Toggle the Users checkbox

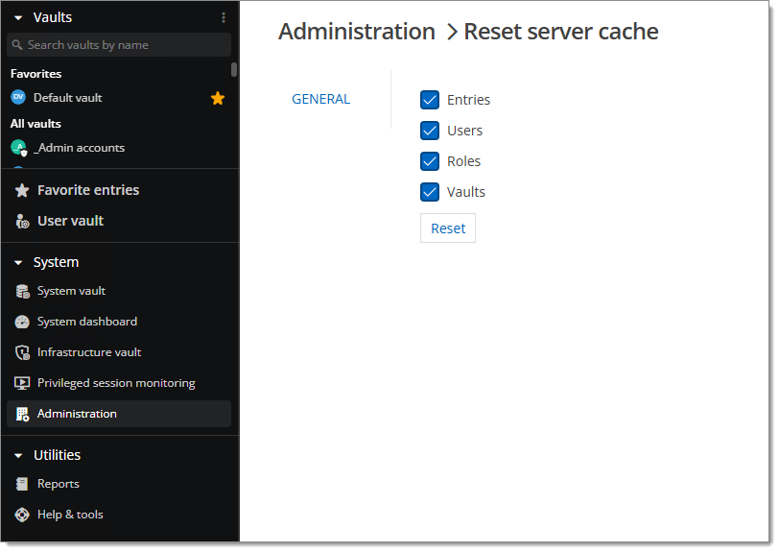point(430,131)
